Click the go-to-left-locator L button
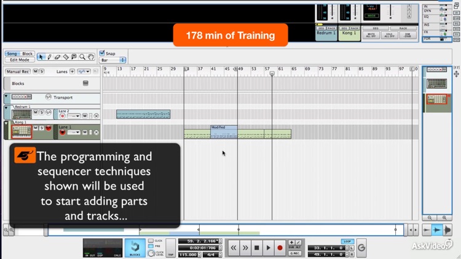Image resolution: width=461 pixels, height=259 pixels. 352,248
